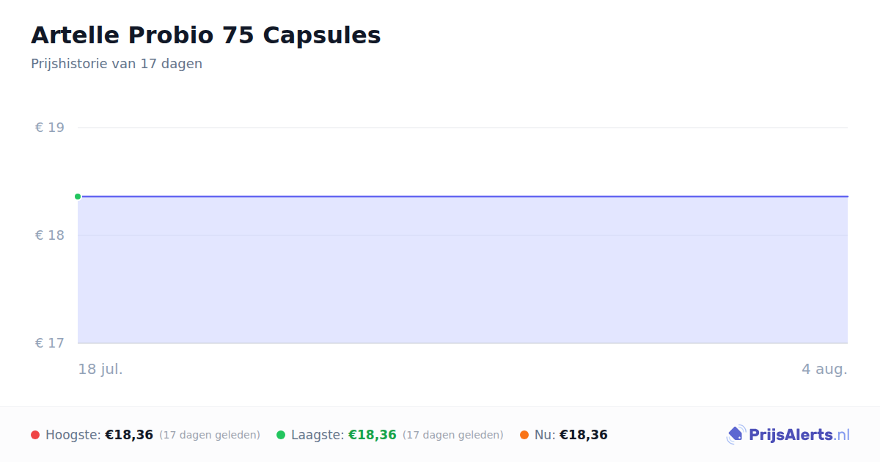Open the PrijsAlerts.nl brand link
The image size is (880, 462).
[x=788, y=435]
